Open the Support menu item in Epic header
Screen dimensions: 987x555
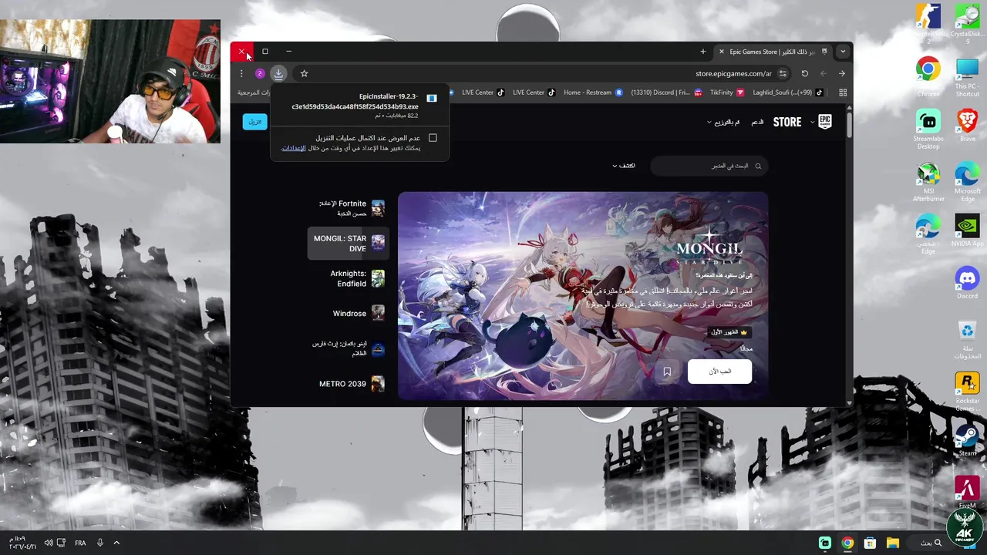[x=757, y=122]
